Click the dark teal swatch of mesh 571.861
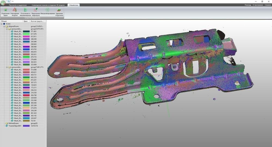This screenshot has width=272, height=147. pyautogui.click(x=26, y=32)
